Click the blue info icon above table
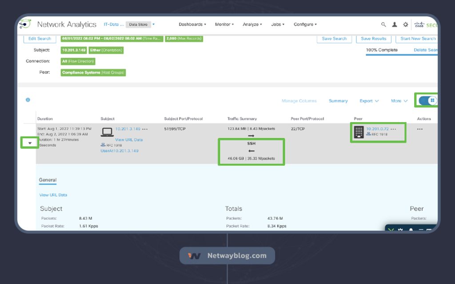 pyautogui.click(x=28, y=100)
